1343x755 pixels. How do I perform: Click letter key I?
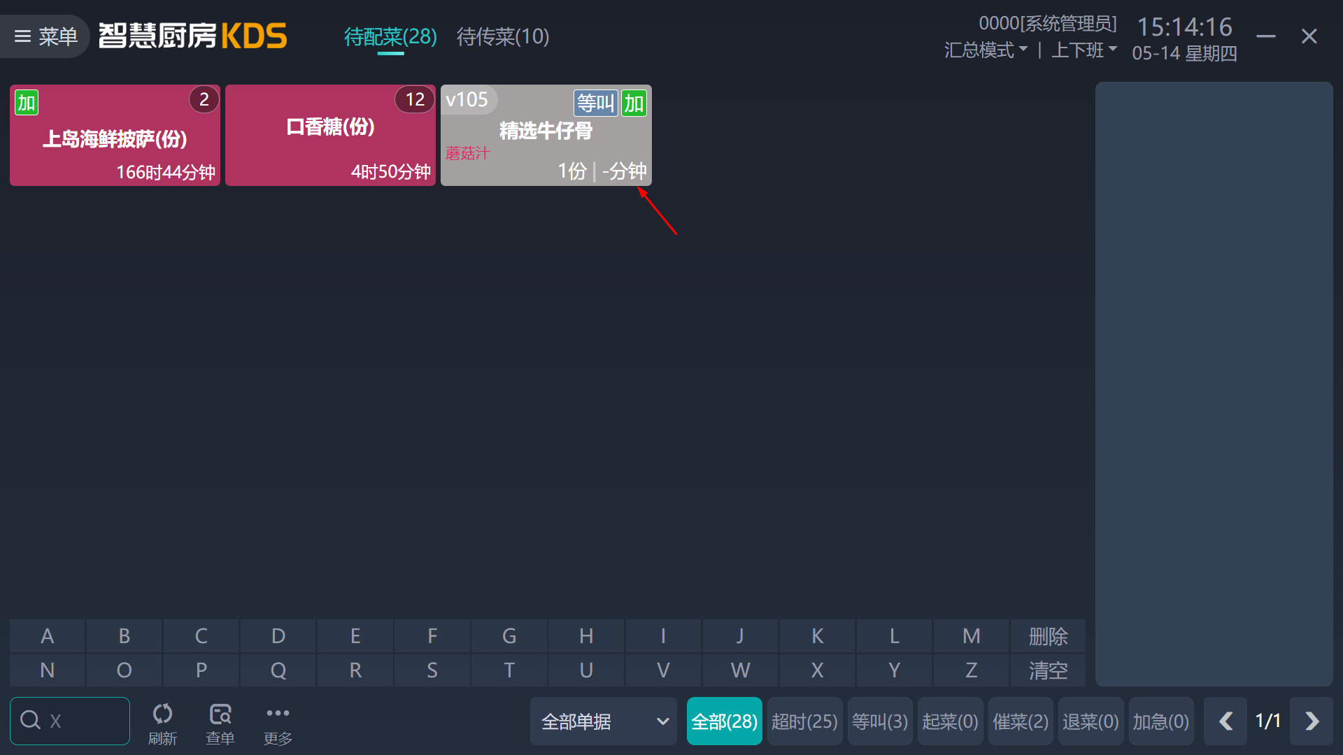663,636
